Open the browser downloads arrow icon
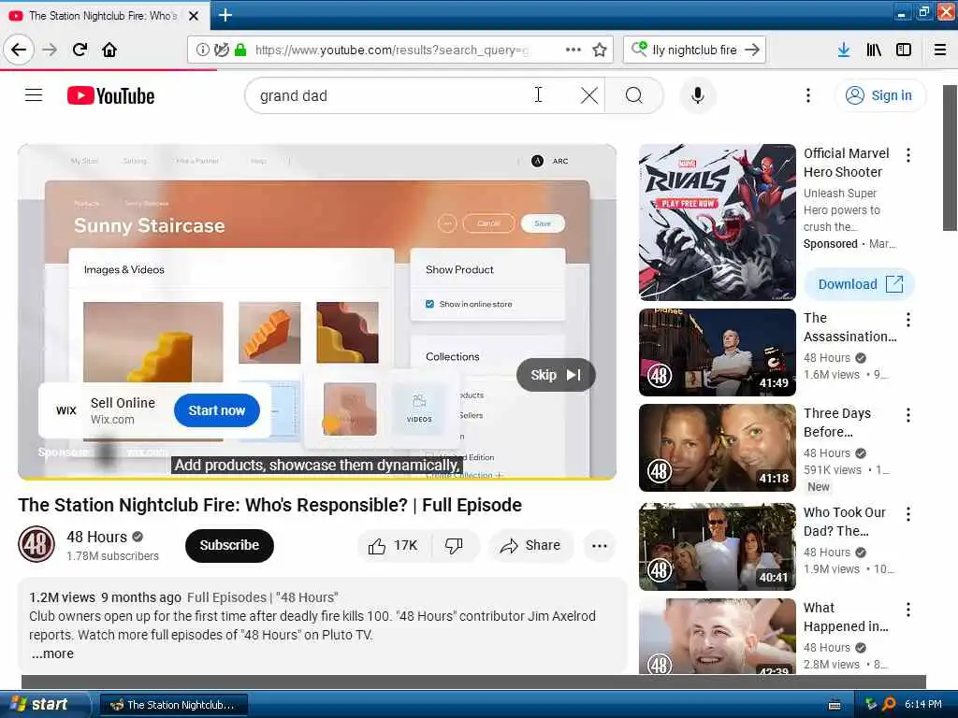Image resolution: width=958 pixels, height=718 pixels. (x=844, y=50)
